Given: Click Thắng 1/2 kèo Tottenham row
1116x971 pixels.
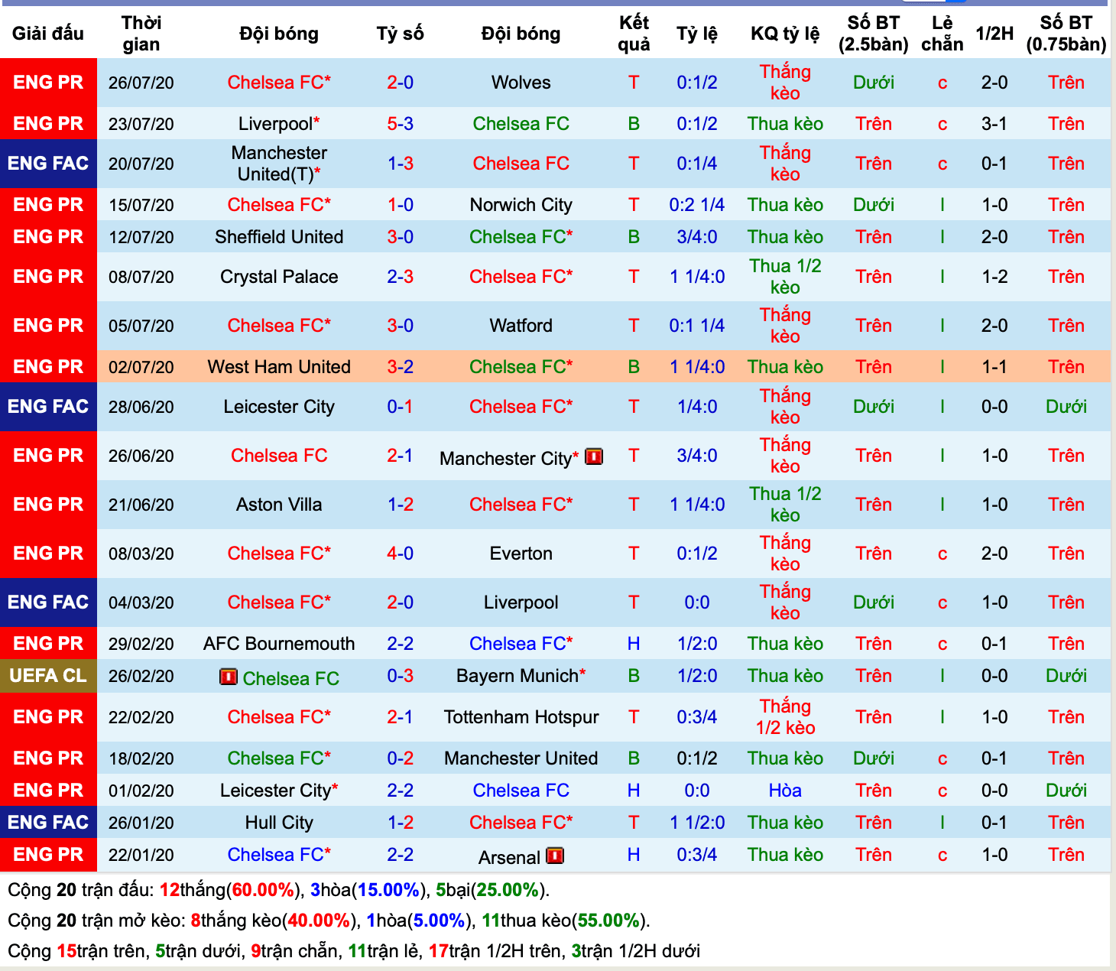Looking at the screenshot, I should (785, 717).
